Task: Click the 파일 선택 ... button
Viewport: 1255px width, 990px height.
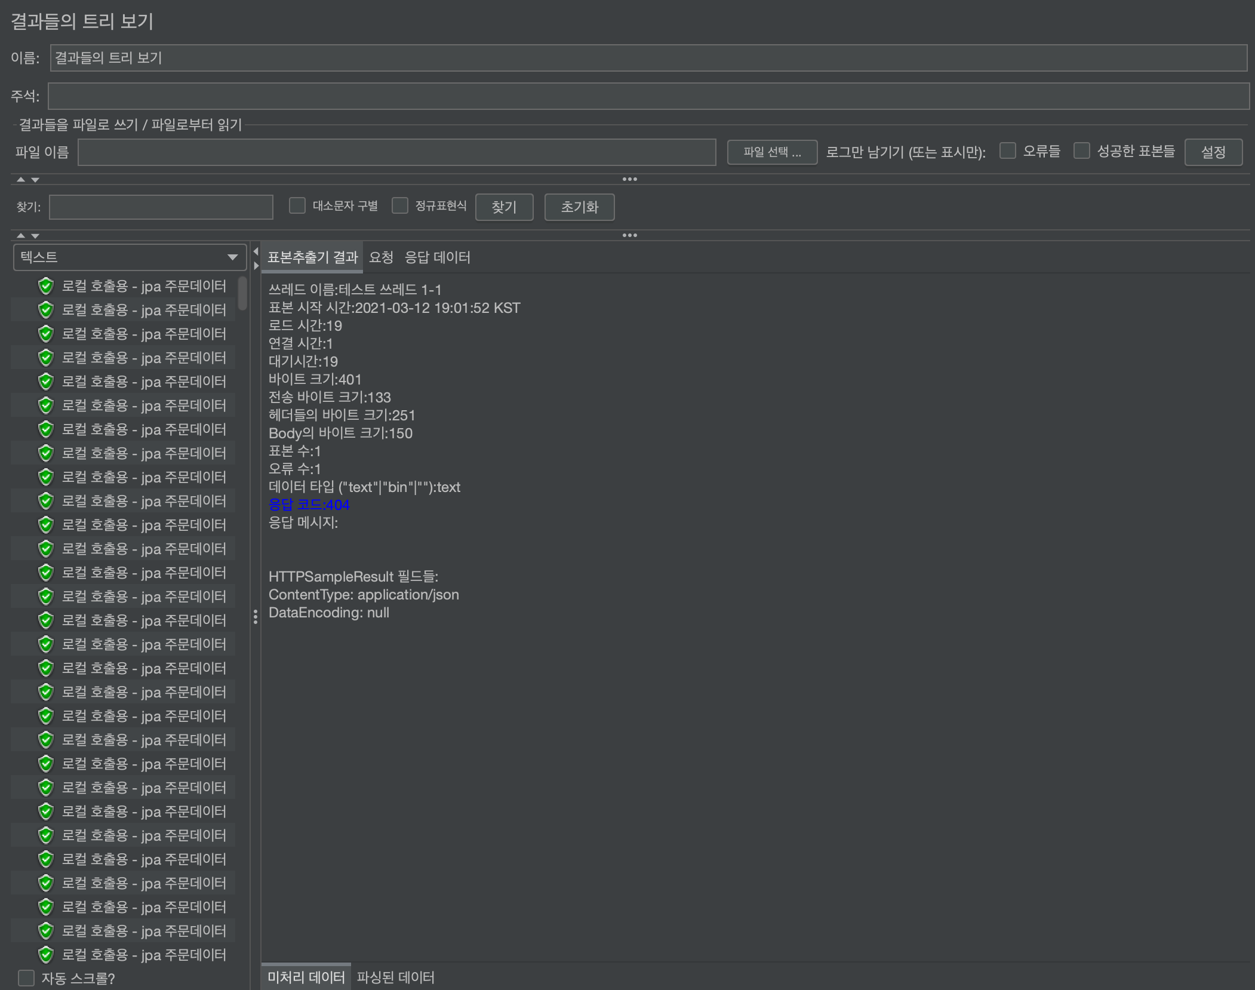Action: [x=771, y=152]
